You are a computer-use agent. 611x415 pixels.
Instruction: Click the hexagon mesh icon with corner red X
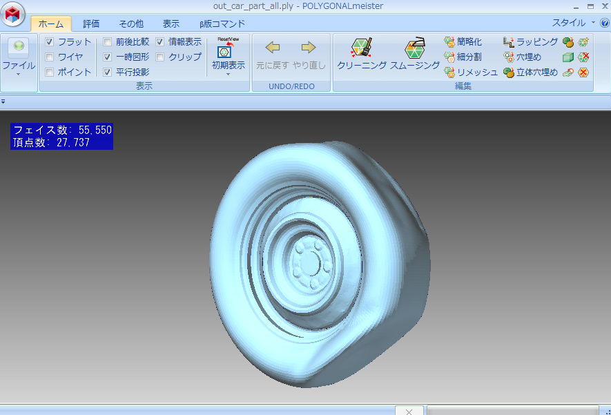(583, 57)
